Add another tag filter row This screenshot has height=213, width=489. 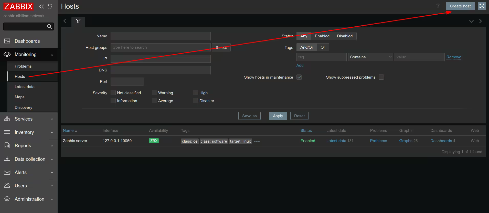[x=300, y=66]
